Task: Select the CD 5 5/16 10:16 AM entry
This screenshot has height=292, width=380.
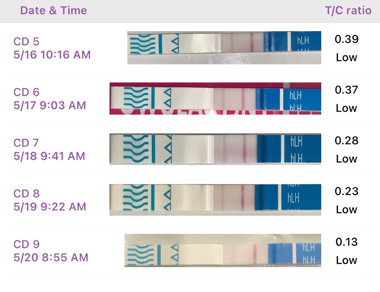Action: point(52,48)
